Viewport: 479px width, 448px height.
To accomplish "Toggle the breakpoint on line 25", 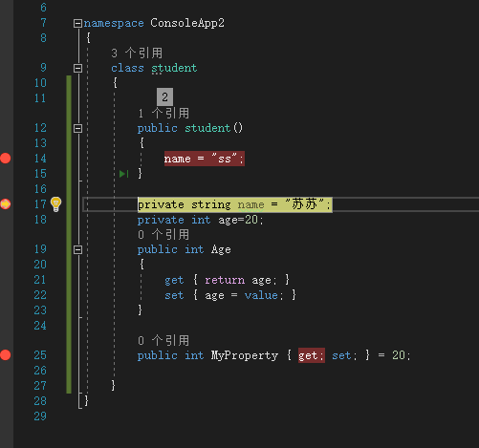I will coord(6,355).
